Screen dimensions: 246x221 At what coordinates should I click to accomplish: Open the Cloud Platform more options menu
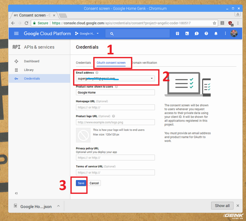pos(225,34)
